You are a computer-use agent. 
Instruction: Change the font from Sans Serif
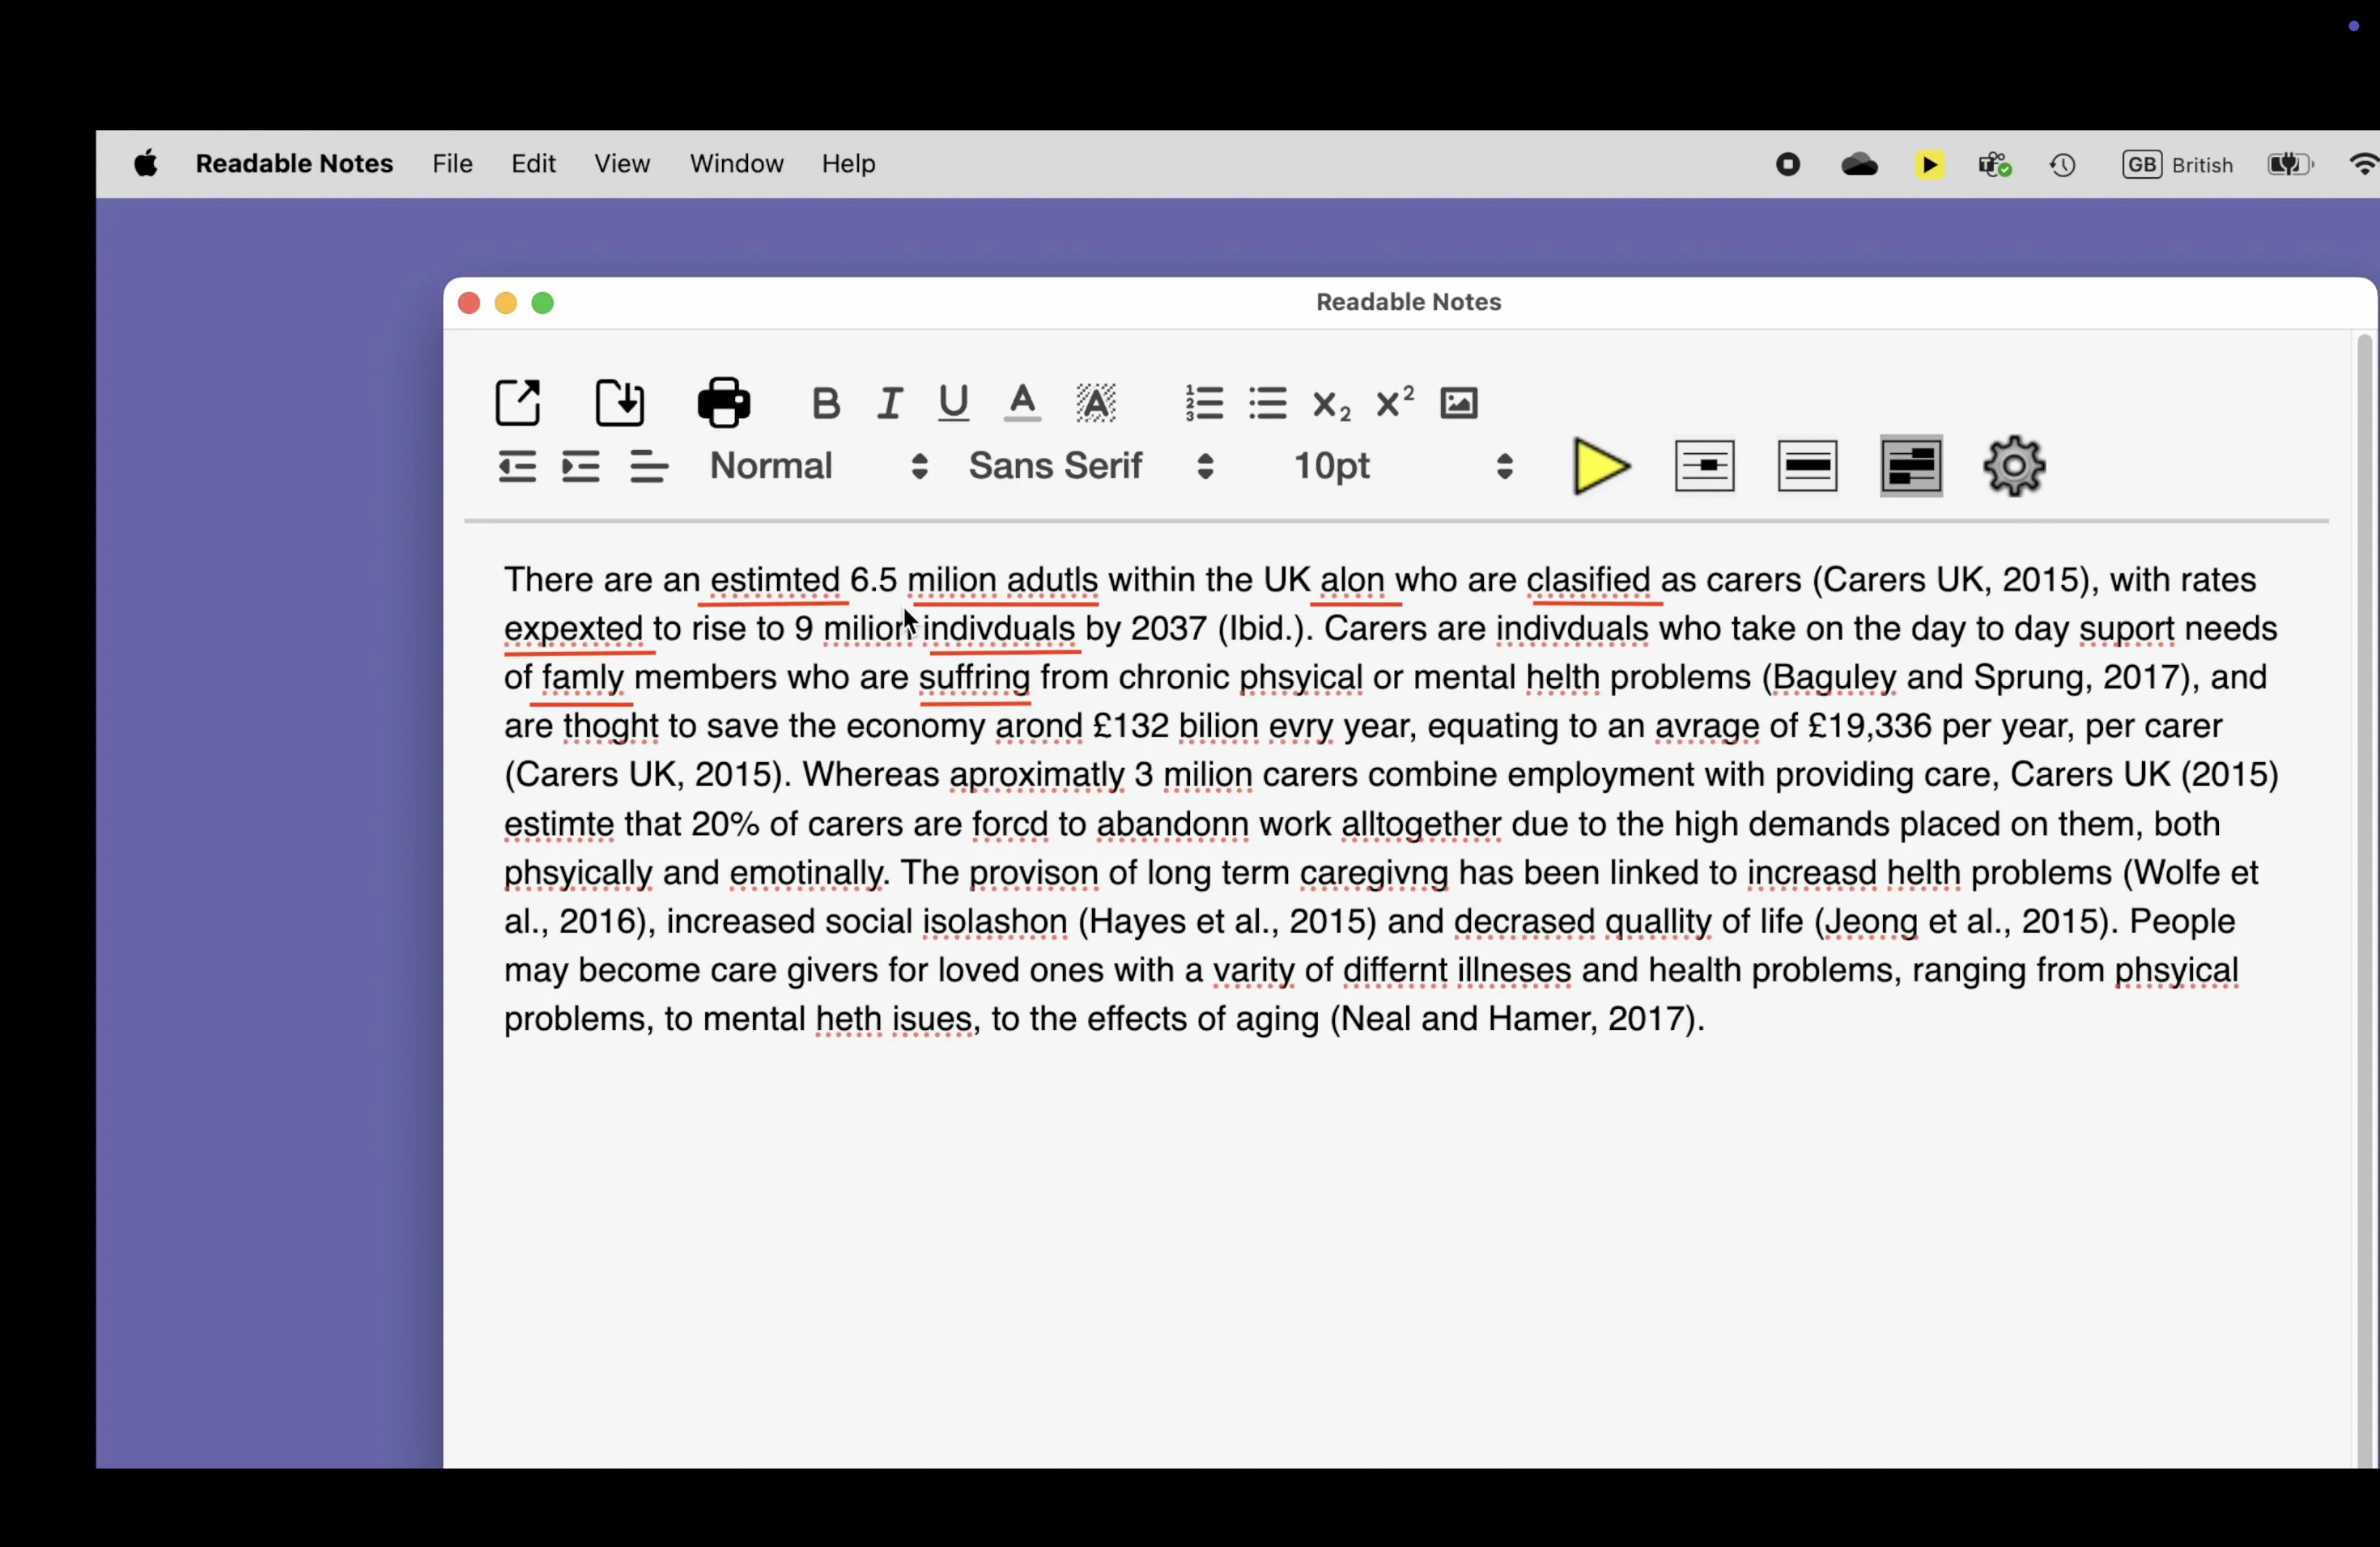[x=1085, y=466]
